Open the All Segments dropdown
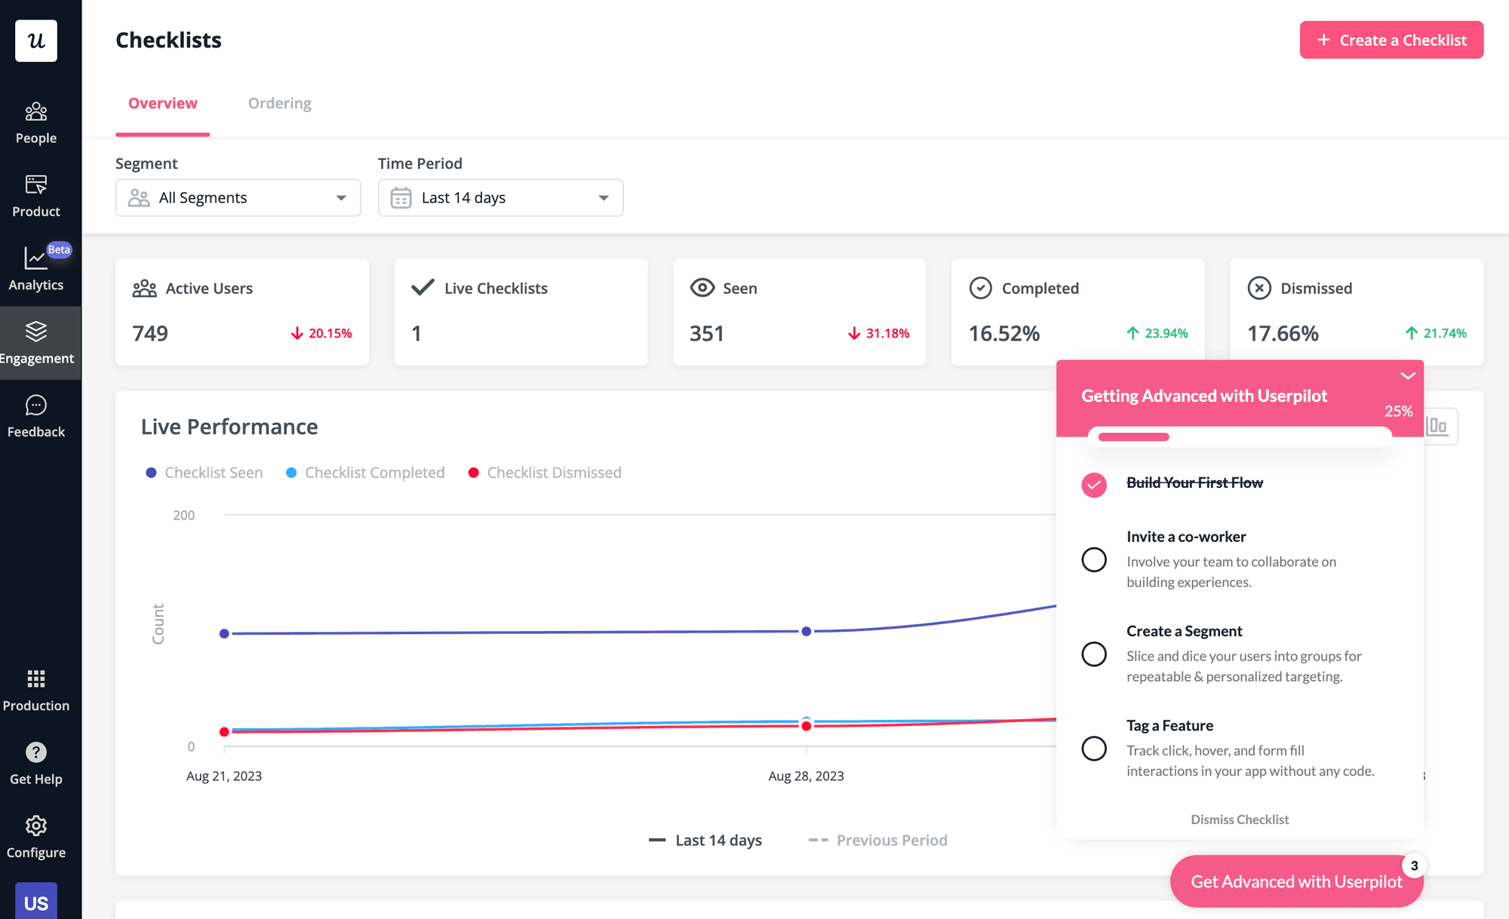Screen dimensions: 1509x919 coord(238,198)
